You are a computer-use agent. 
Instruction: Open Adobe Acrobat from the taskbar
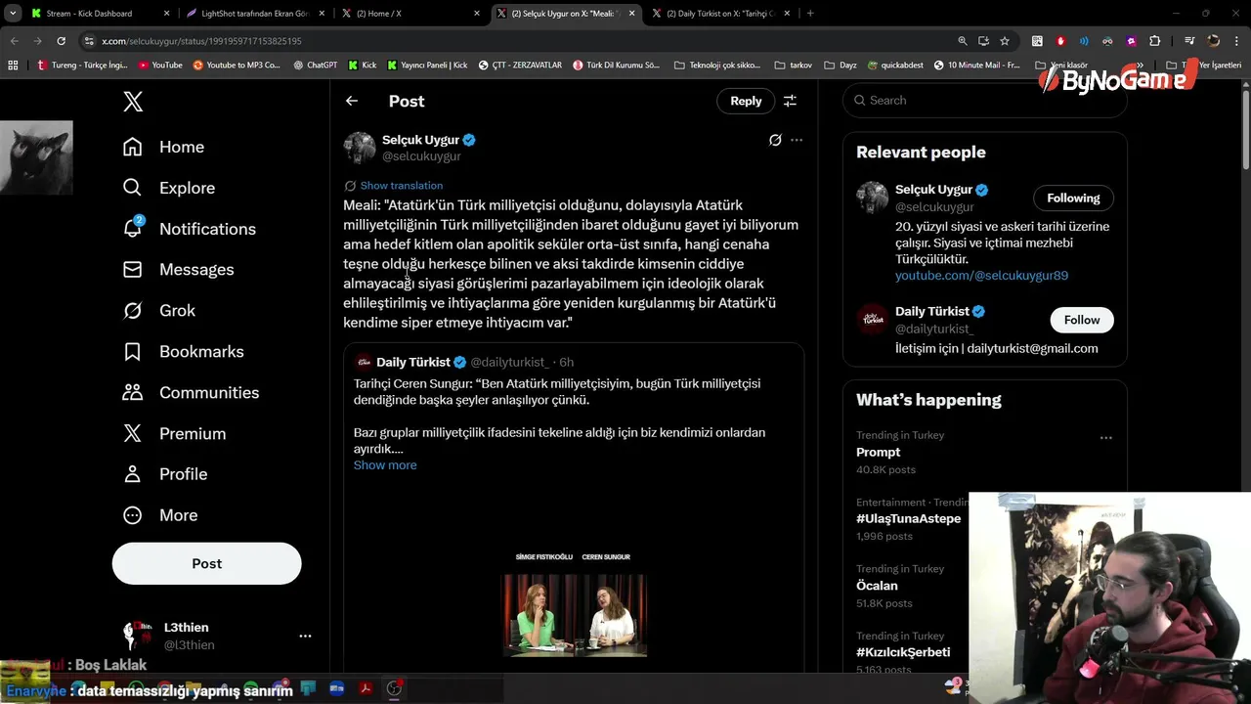365,688
